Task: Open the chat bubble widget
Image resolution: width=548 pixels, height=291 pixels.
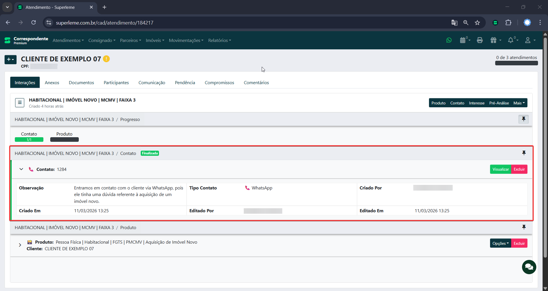Action: [x=529, y=267]
